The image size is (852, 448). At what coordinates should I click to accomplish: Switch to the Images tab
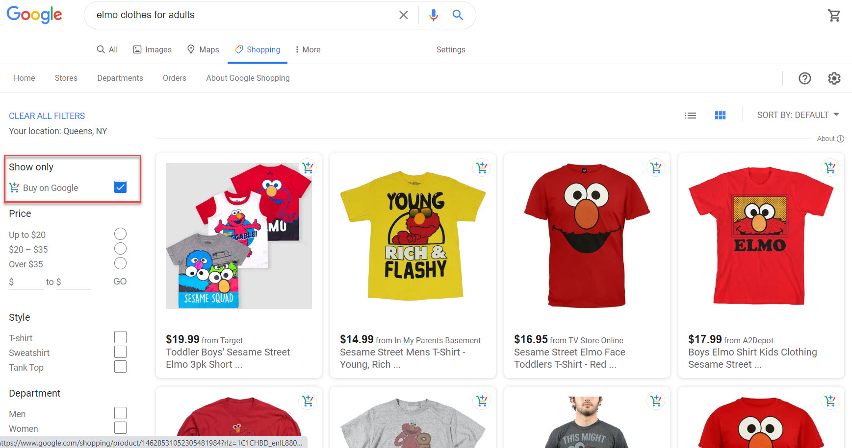153,49
